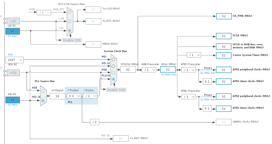Click the 'PCLK2' label
This screenshot has height=144, width=272.
[208, 95]
